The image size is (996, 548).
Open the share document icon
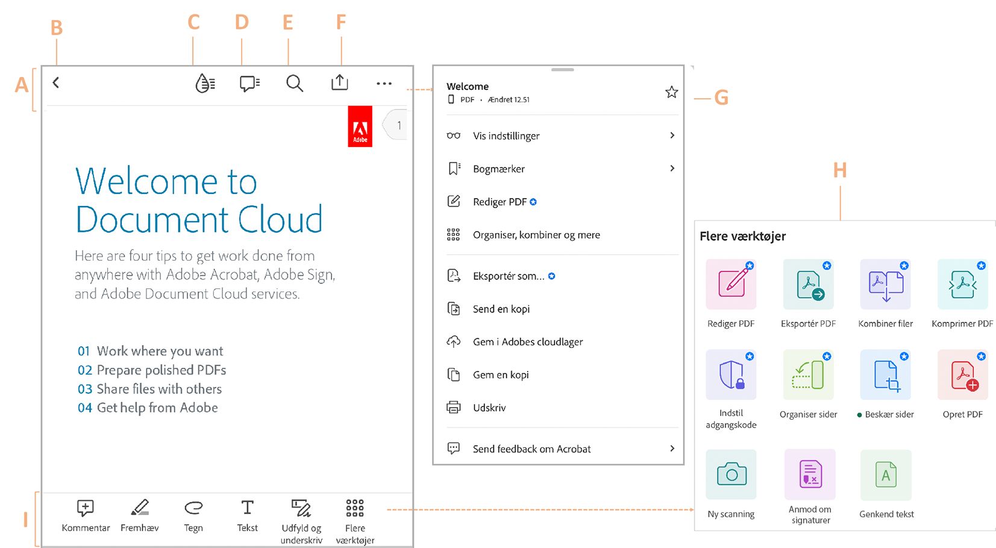[339, 83]
